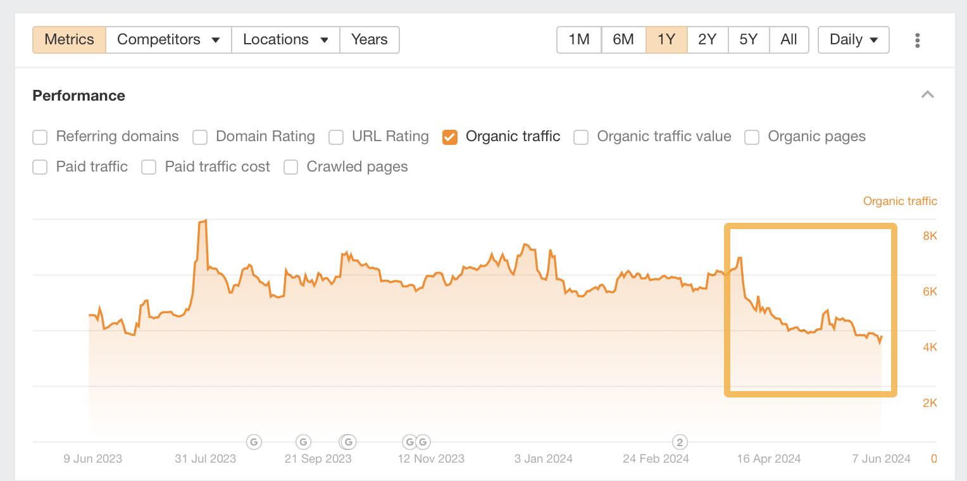Enable Paid traffic on the chart
Viewport: 967px width, 481px height.
(39, 167)
